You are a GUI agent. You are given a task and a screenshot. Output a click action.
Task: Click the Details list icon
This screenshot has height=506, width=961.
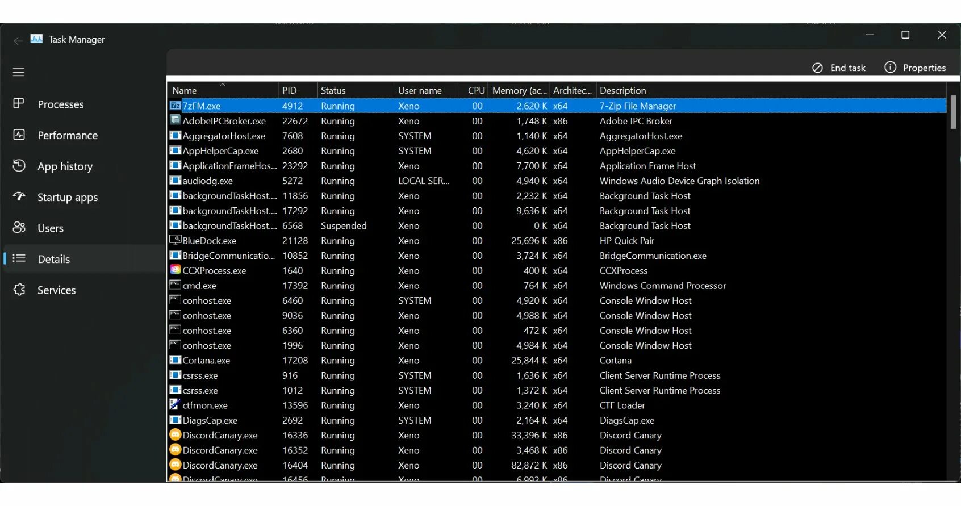[19, 258]
